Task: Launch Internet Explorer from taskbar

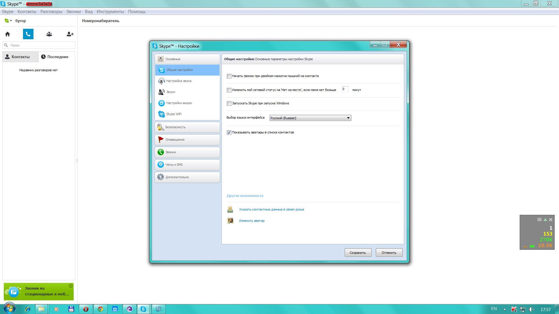Action: click(x=28, y=309)
